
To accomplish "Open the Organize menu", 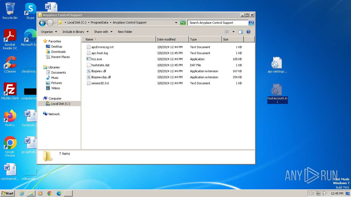I will coord(49,32).
